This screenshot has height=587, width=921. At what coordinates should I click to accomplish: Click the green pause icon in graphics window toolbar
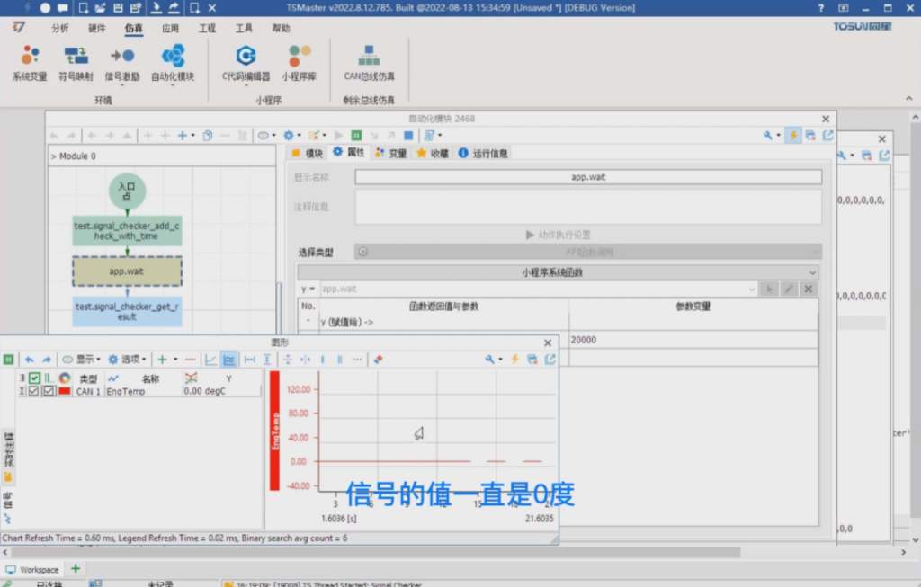click(8, 360)
